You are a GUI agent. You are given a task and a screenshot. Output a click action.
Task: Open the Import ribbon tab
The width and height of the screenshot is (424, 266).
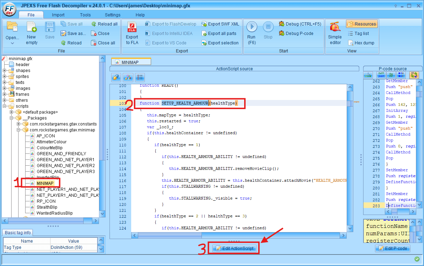pyautogui.click(x=58, y=15)
